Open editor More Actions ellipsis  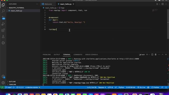tap(166, 4)
